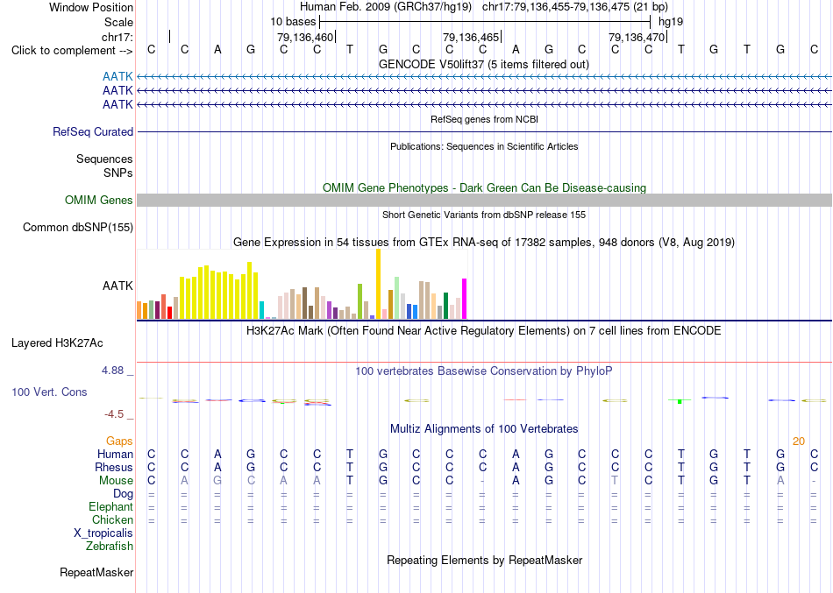Click the green PhyloP conservation mark
Screen dimensions: 833x593
680,400
